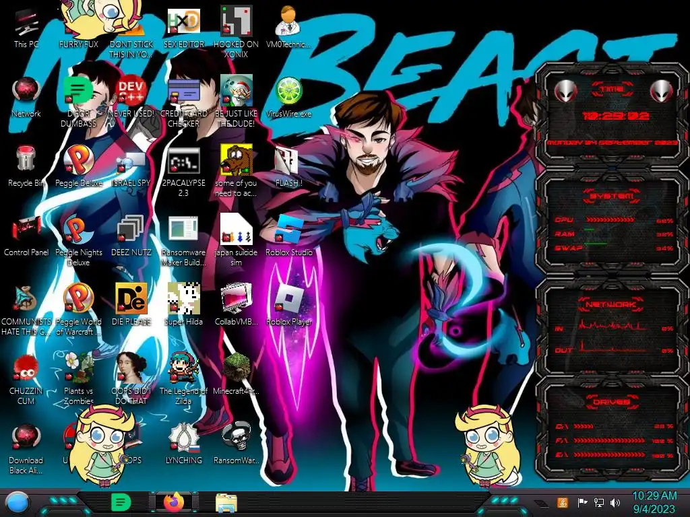This screenshot has width=690, height=517.
Task: Open network status tray icon
Action: click(599, 502)
